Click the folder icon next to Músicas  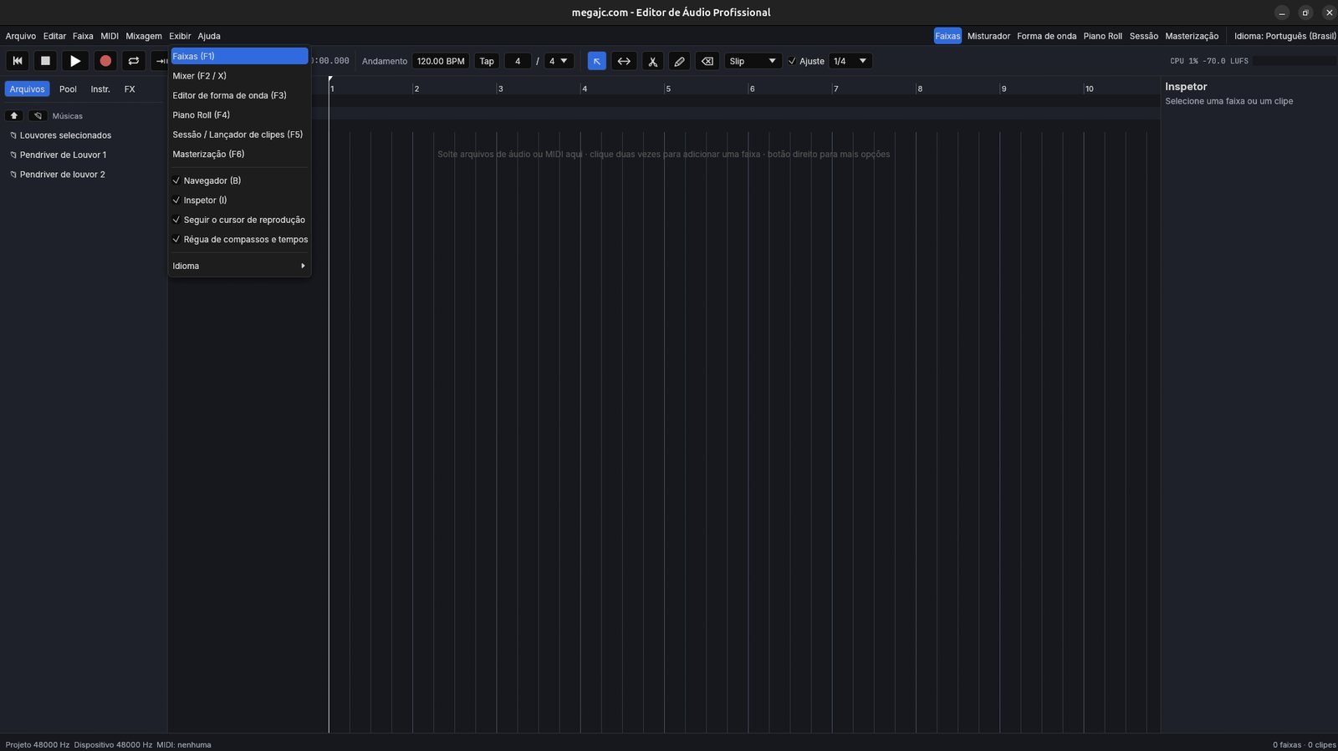pyautogui.click(x=38, y=115)
